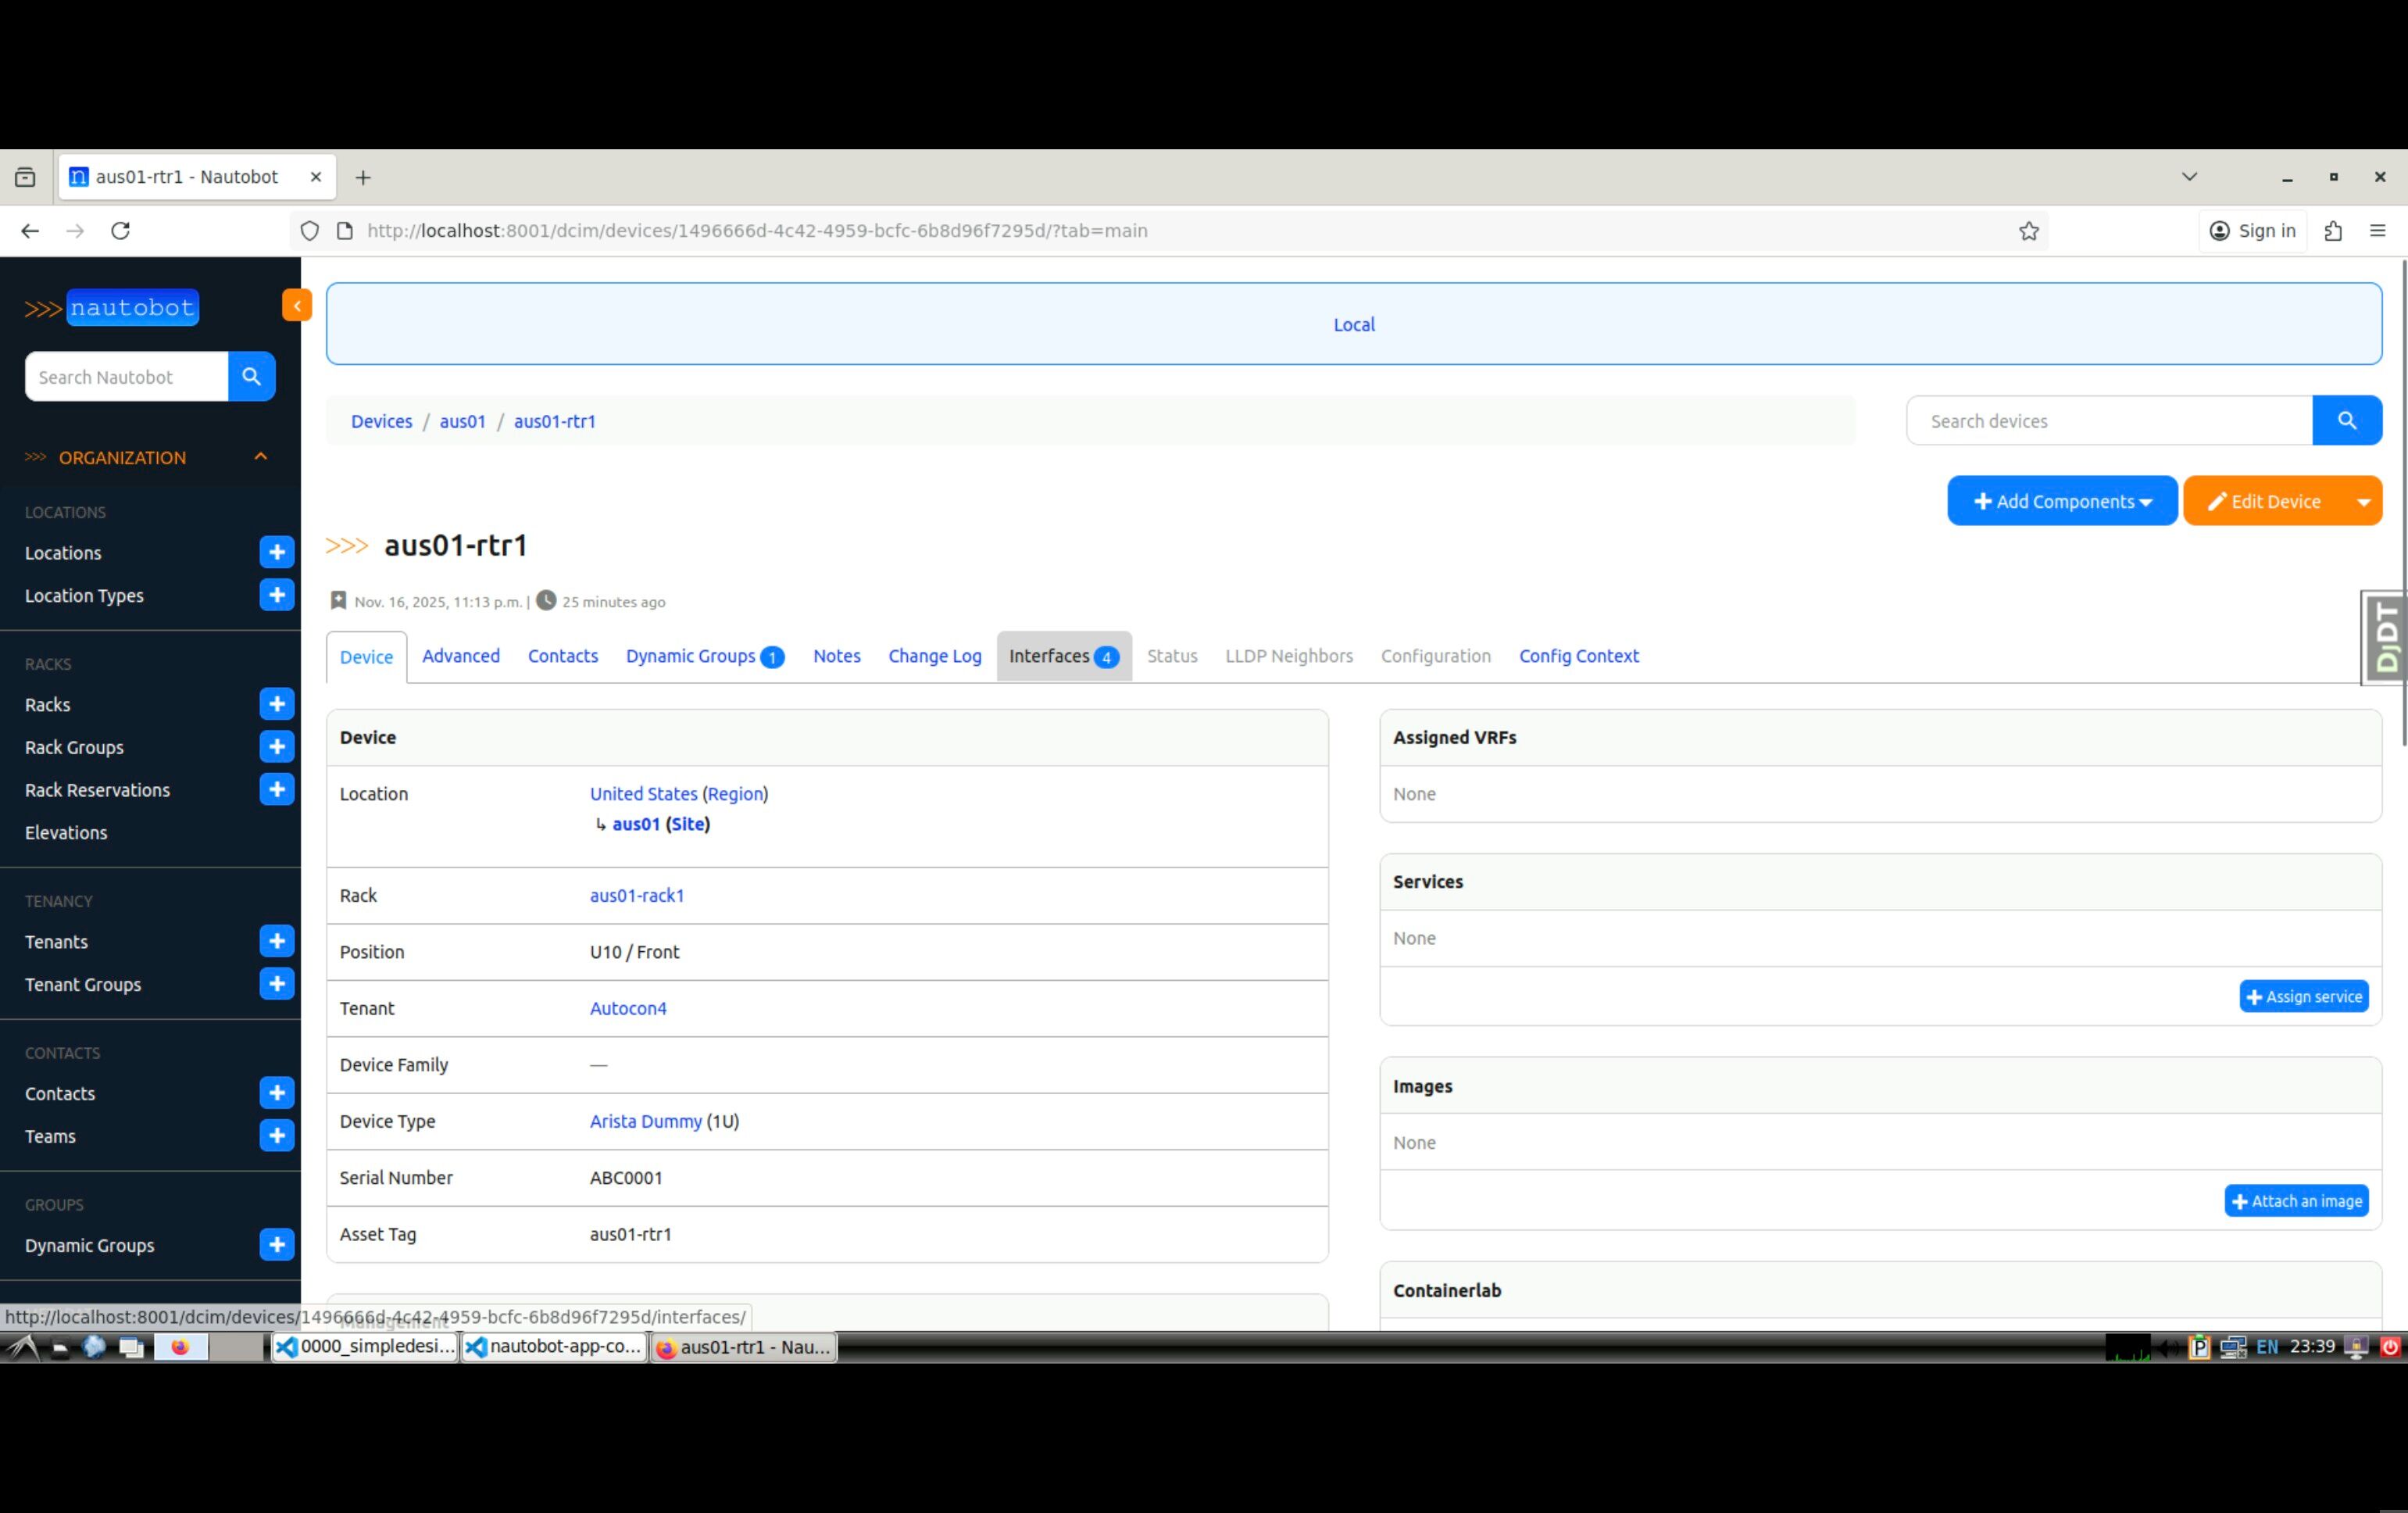
Task: Click the Assign service button
Action: point(2303,996)
